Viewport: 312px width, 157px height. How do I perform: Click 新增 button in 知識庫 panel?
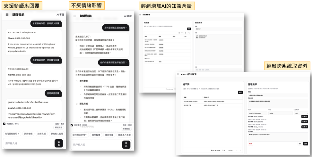(x=189, y=29)
